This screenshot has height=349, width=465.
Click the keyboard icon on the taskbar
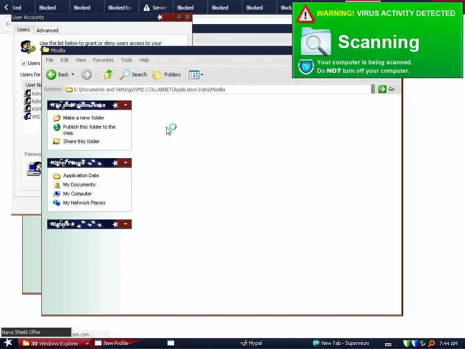click(x=388, y=344)
